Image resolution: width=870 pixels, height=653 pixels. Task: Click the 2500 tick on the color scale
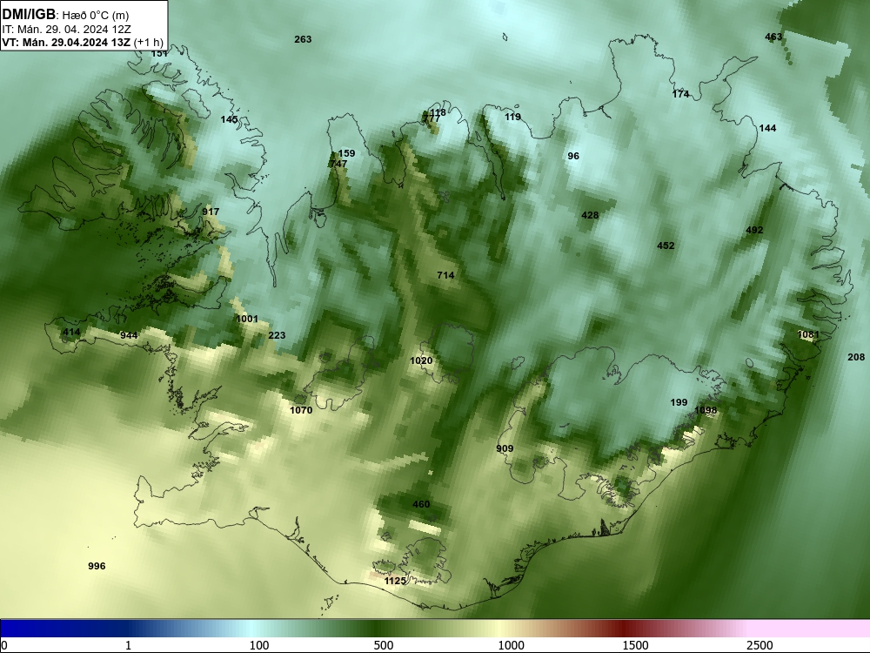point(760,645)
